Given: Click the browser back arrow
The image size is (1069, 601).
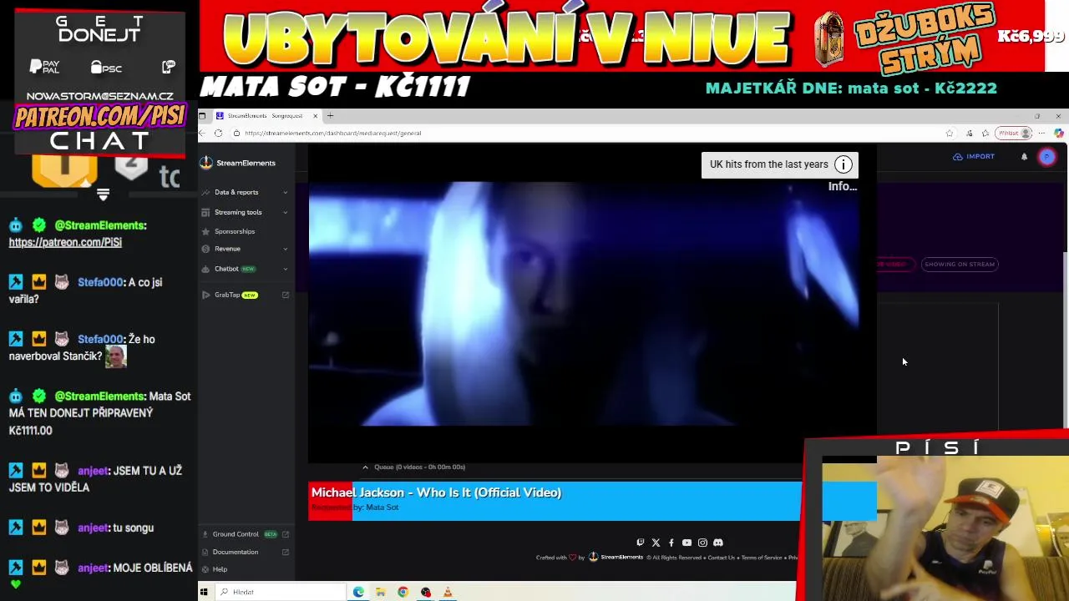Looking at the screenshot, I should pyautogui.click(x=202, y=133).
